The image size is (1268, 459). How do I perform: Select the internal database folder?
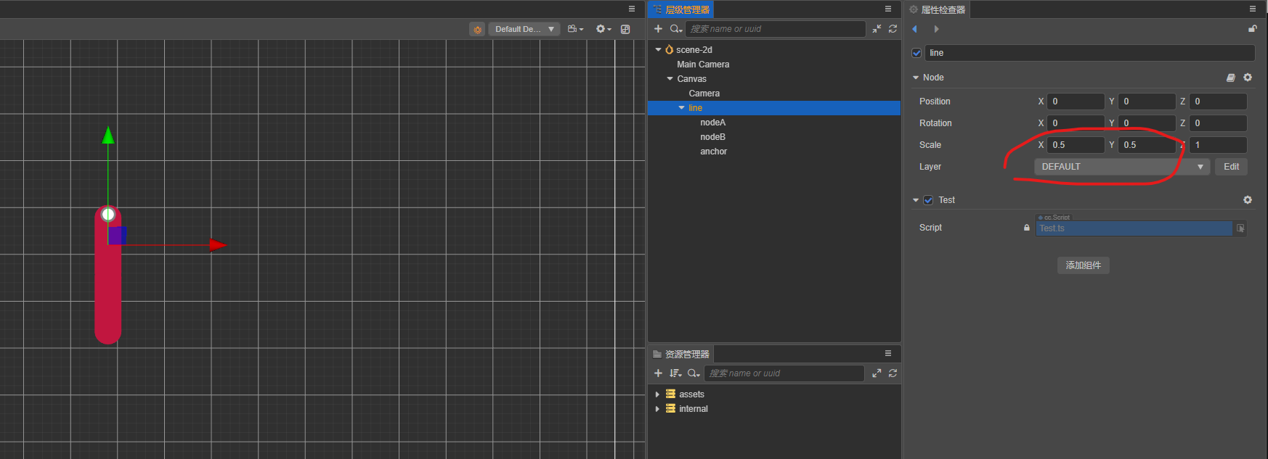tap(693, 409)
